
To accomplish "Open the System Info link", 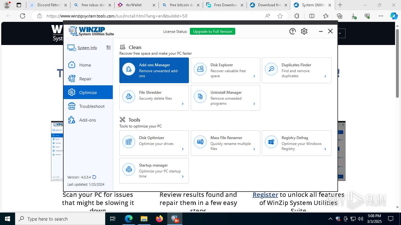I will pos(87,48).
